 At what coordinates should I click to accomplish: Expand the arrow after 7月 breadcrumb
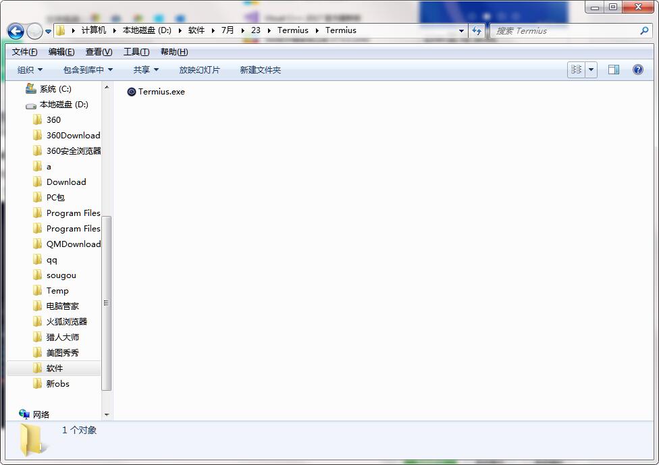242,30
